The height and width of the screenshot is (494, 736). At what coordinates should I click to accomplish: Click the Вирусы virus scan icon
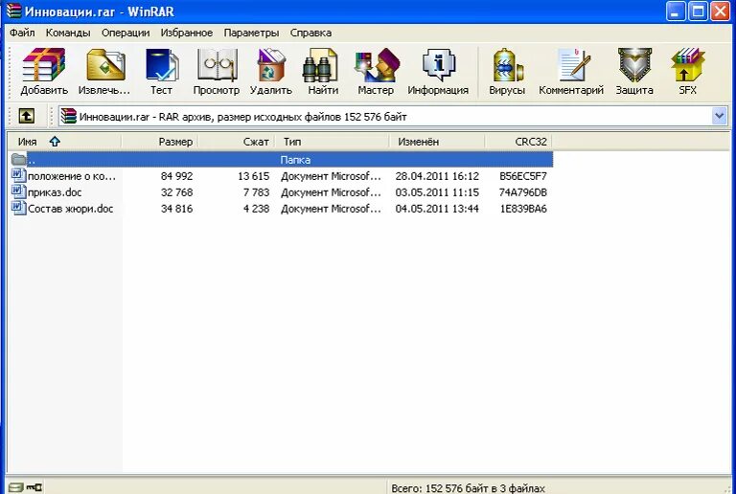507,72
